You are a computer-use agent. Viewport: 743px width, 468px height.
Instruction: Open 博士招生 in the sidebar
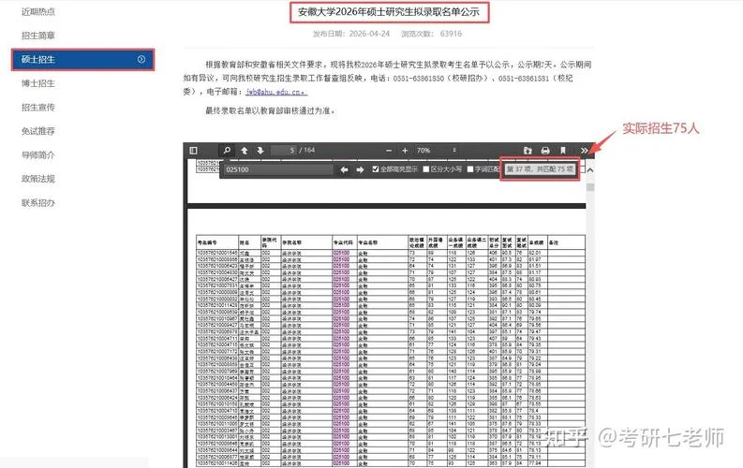tap(38, 83)
